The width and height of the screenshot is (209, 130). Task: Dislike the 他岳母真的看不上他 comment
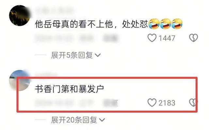click(x=193, y=38)
